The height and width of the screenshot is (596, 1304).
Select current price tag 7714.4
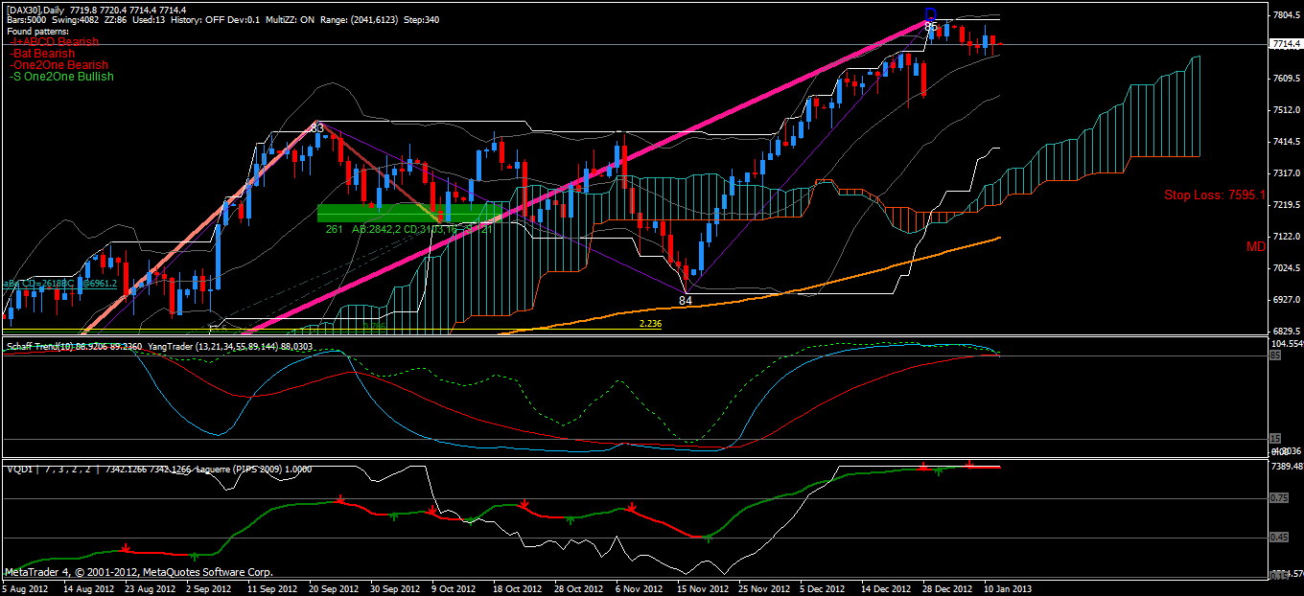[x=1286, y=44]
